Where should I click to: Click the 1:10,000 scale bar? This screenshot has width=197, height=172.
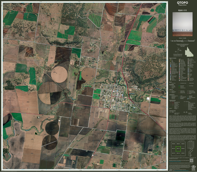tap(183, 41)
